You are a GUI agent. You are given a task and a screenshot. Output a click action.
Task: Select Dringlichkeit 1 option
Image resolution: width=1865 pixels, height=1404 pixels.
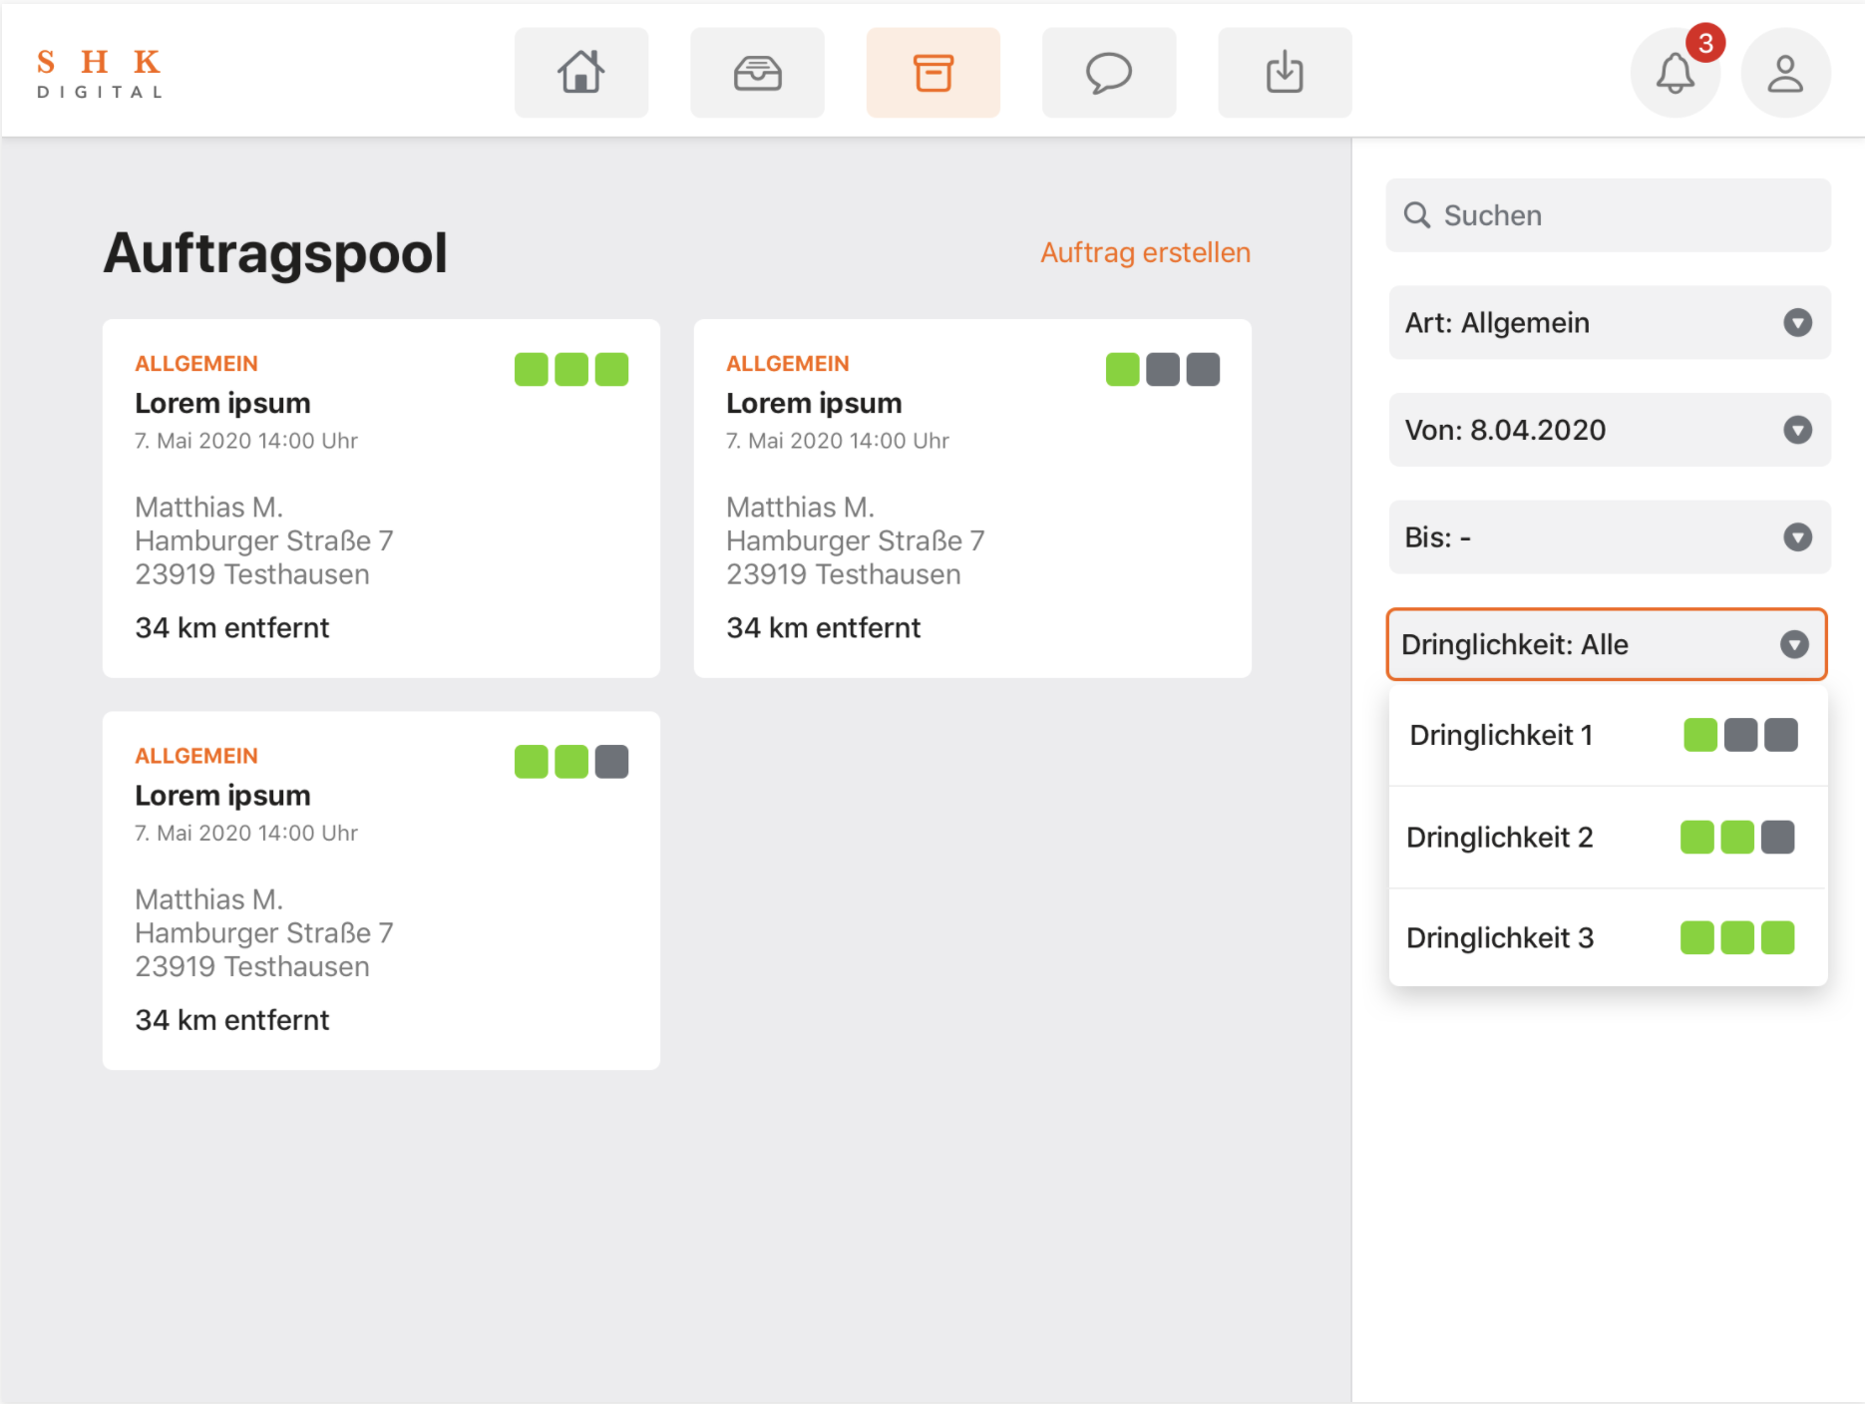(1607, 736)
